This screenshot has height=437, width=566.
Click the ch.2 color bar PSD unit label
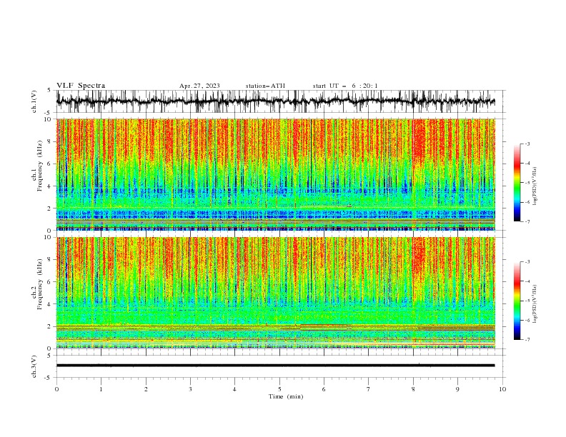tap(535, 304)
